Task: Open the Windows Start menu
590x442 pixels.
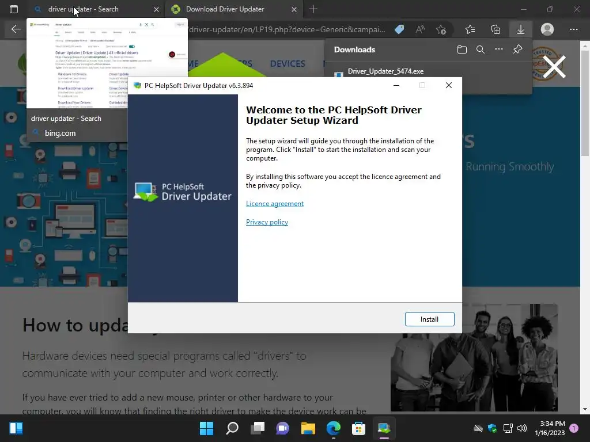Action: (206, 428)
